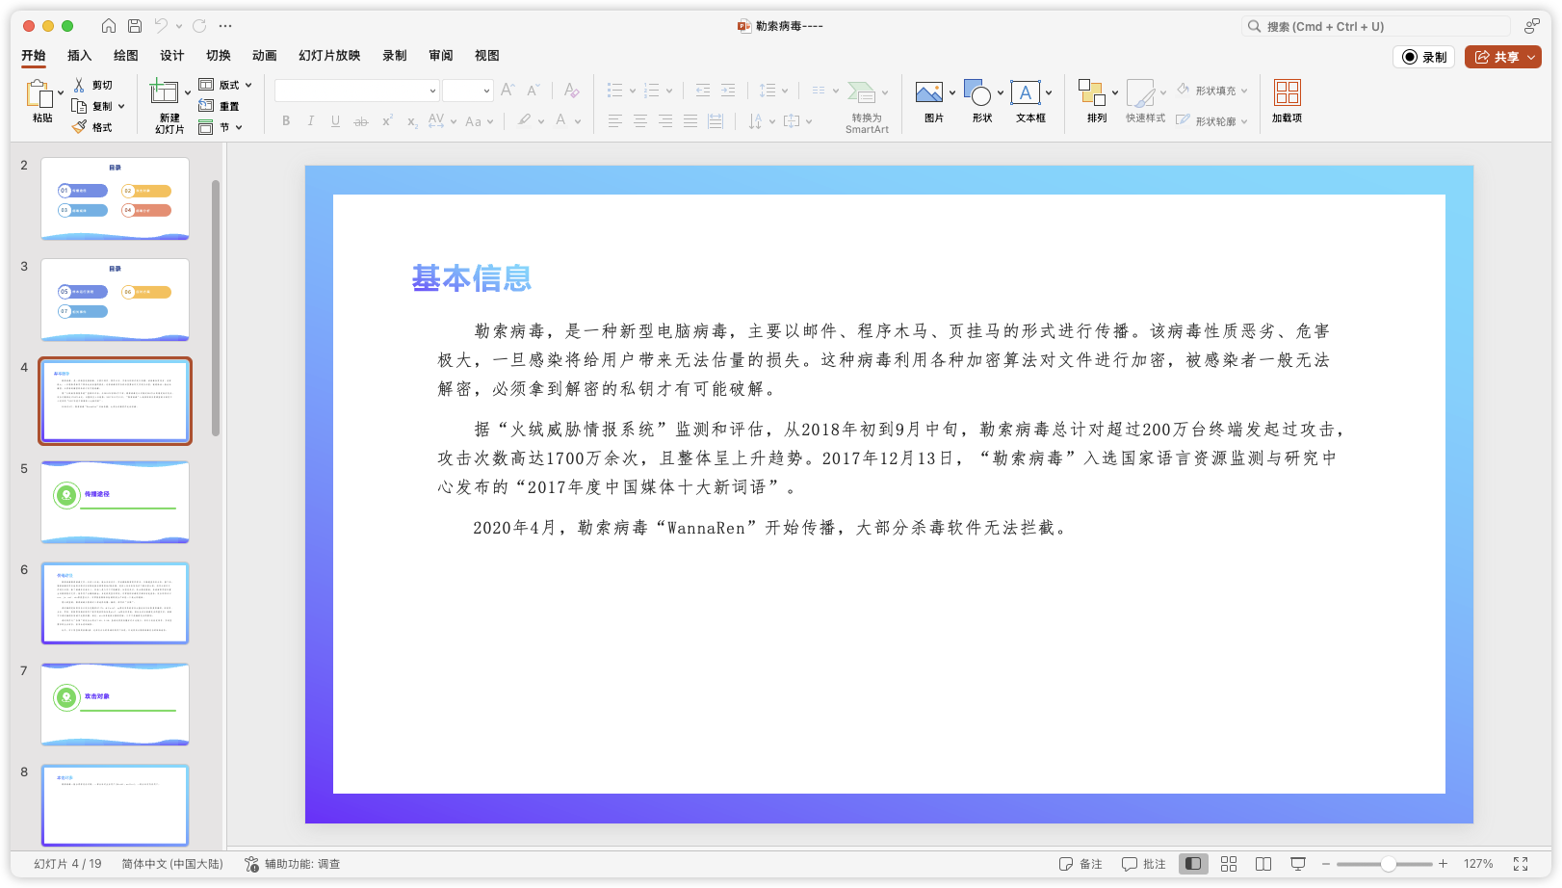Select slide 6 thumbnail
1562x888 pixels.
click(115, 604)
